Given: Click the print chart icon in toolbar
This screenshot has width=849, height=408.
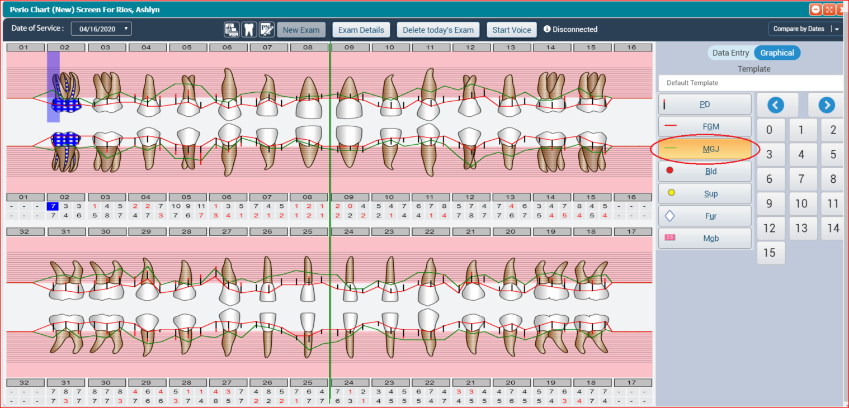Looking at the screenshot, I should 232,30.
